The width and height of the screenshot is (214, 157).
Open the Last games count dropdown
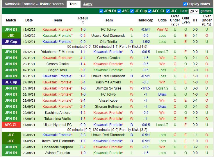[x=194, y=11]
